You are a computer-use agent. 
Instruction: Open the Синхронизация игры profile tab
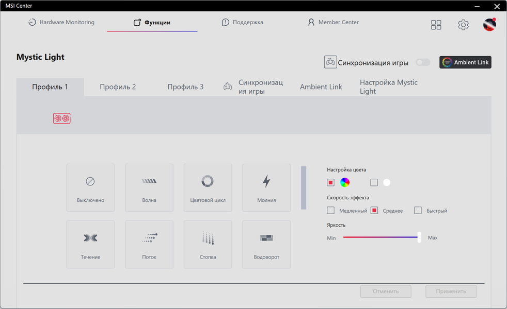pos(253,87)
